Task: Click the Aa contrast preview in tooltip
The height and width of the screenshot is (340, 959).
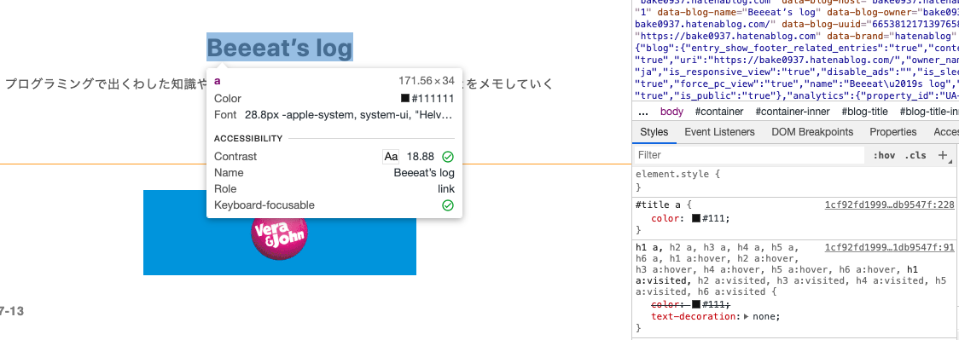Action: [x=391, y=157]
